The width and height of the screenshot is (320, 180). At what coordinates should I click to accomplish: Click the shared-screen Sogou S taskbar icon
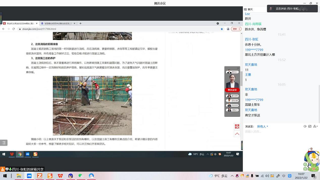tap(35, 154)
